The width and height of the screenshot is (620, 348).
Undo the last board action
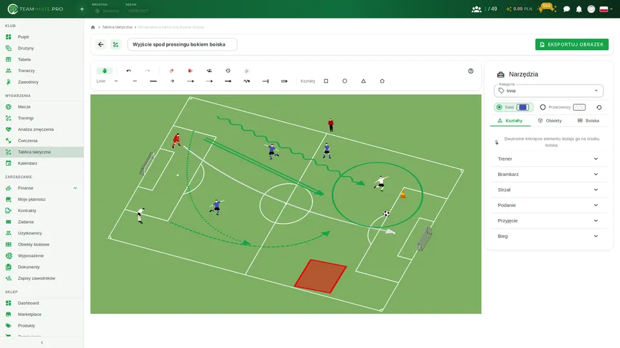pyautogui.click(x=129, y=71)
